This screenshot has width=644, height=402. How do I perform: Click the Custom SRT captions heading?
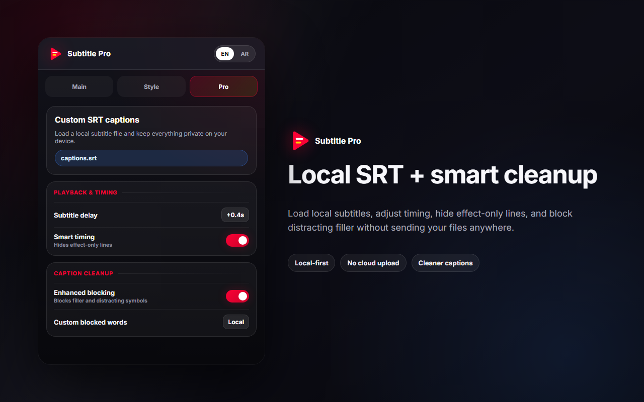click(x=97, y=120)
